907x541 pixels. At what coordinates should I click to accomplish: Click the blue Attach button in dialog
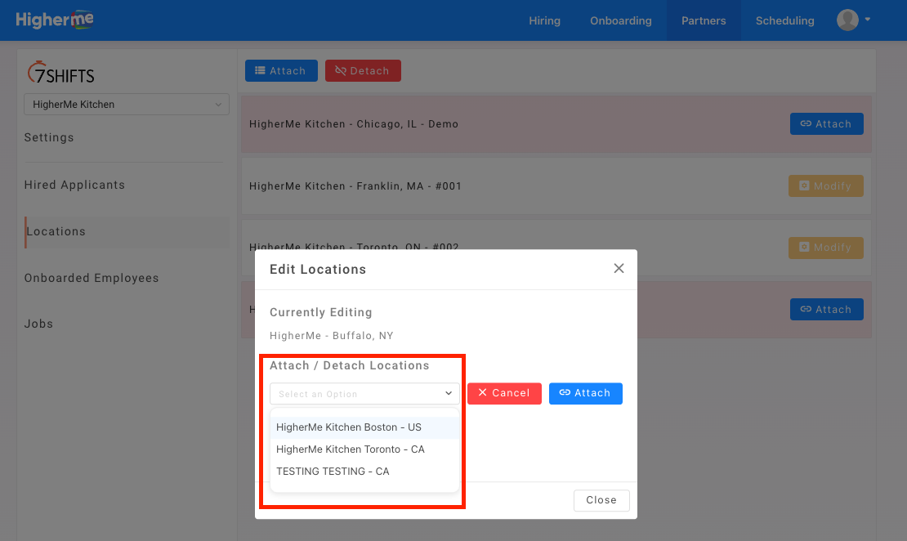coord(585,393)
